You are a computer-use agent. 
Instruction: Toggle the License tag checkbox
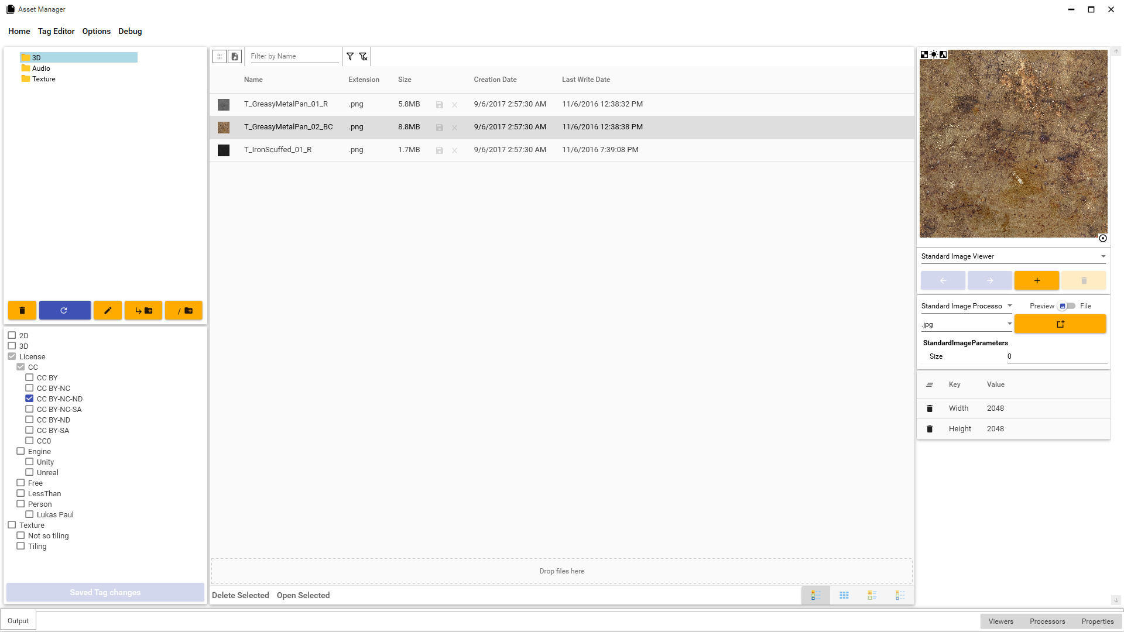coord(12,356)
